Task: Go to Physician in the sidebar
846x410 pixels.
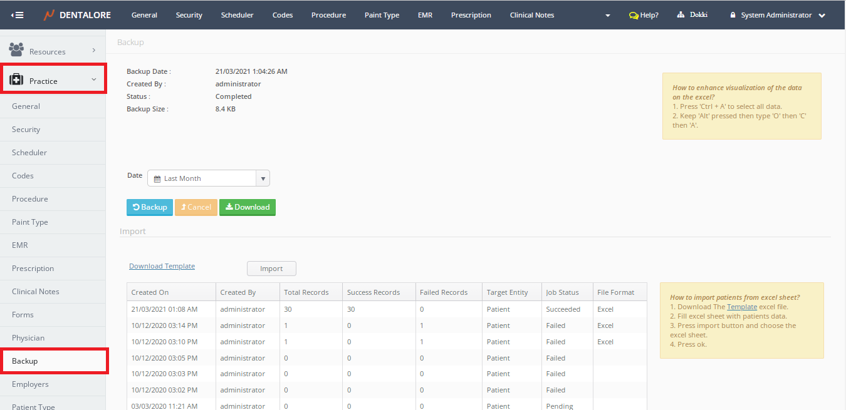Action: click(28, 338)
